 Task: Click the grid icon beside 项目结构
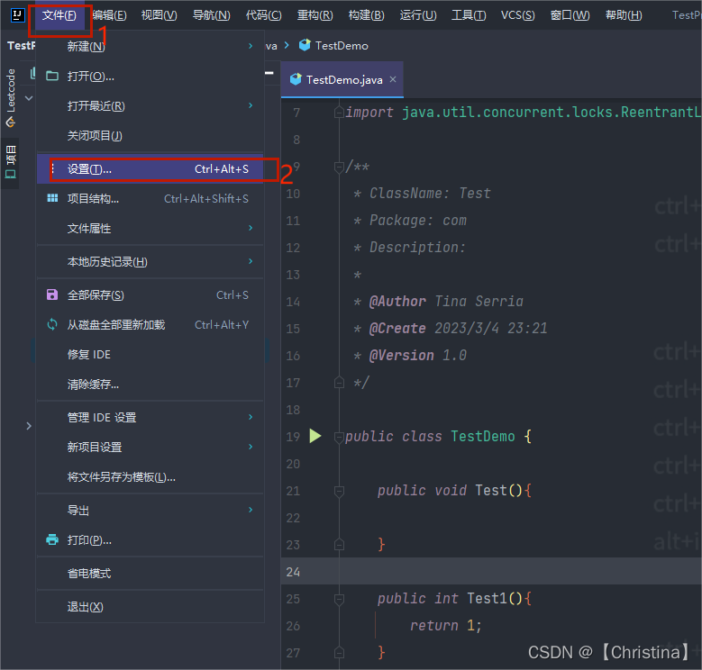[52, 198]
